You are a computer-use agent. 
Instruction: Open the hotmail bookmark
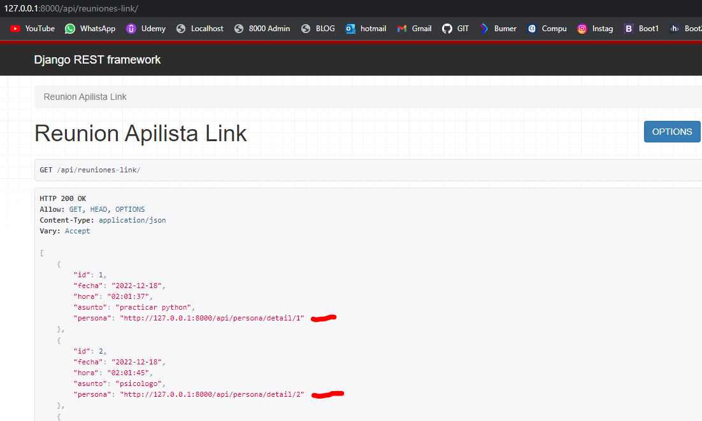click(x=366, y=29)
